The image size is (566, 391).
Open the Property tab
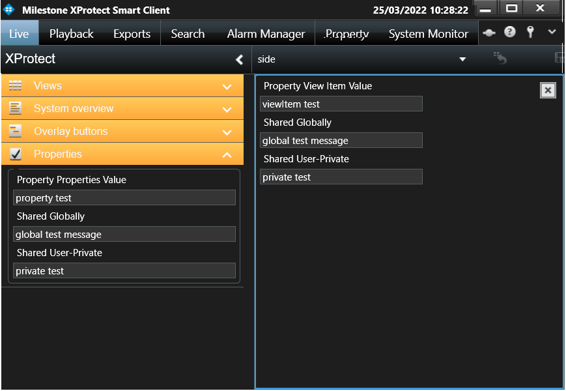pyautogui.click(x=347, y=34)
